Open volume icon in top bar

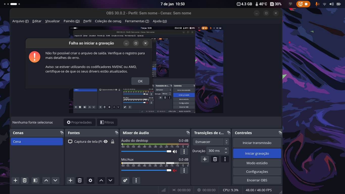pos(331,4)
